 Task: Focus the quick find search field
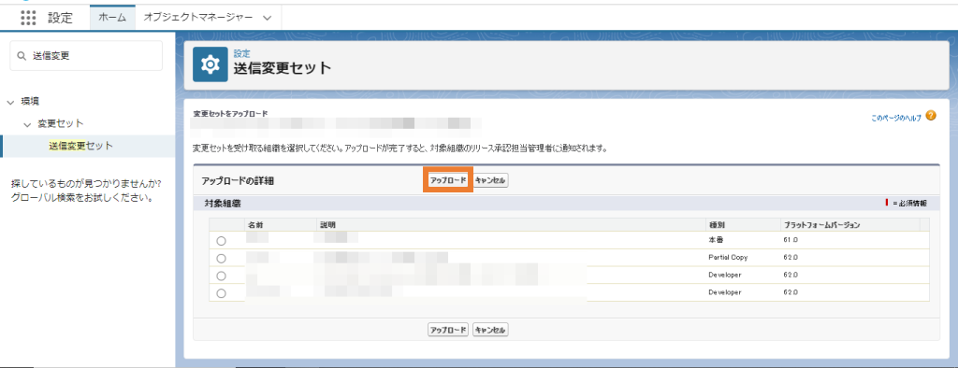point(86,56)
